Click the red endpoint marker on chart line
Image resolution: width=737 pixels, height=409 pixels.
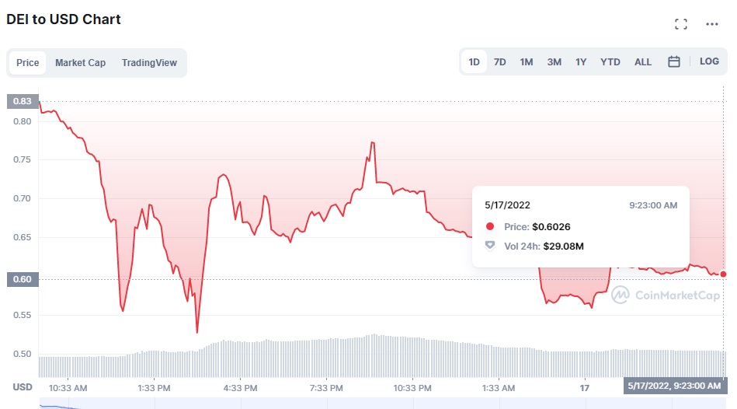724,274
